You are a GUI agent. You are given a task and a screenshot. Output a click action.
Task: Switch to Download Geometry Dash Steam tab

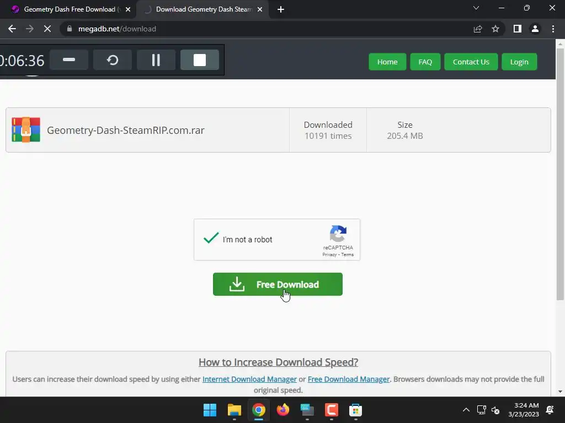coord(202,9)
